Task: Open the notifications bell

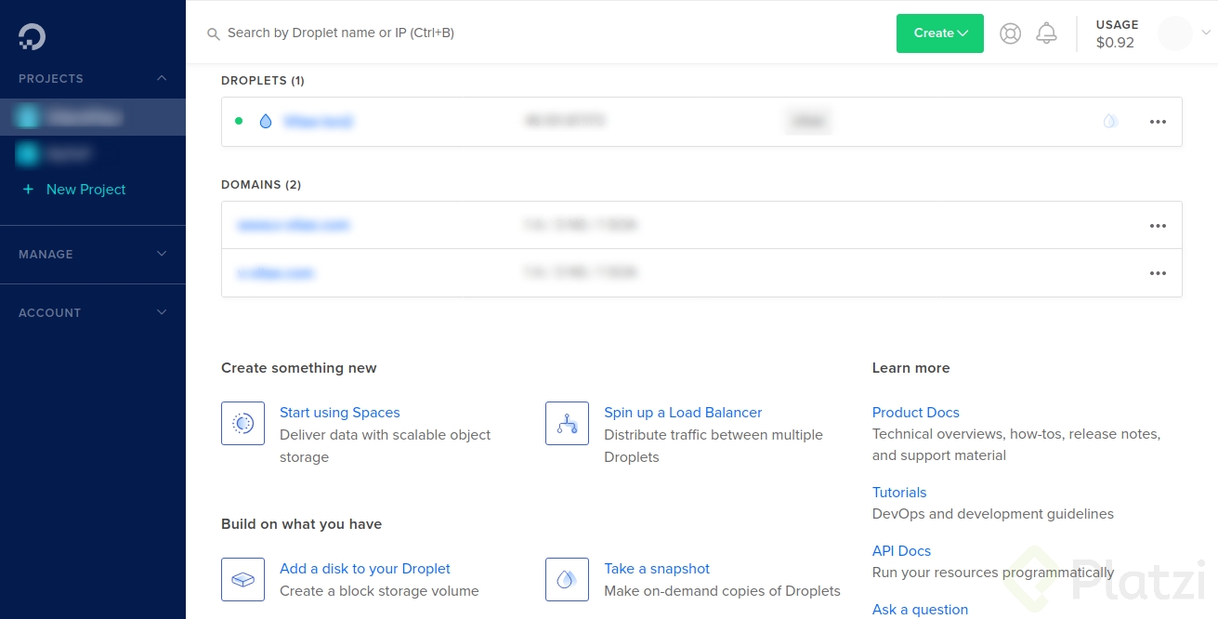Action: 1046,33
